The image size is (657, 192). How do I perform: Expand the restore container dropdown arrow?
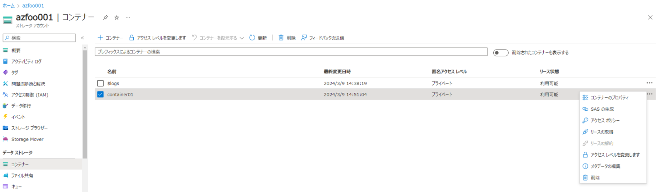(x=242, y=38)
